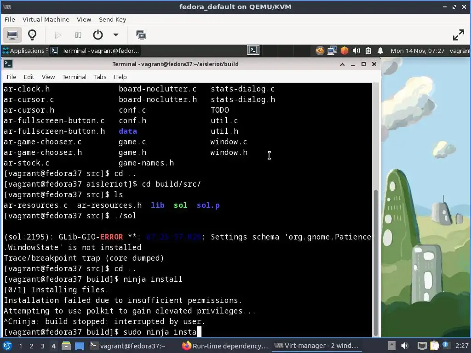Click the 'data' directory name in listing
This screenshot has height=353, width=471.
(128, 131)
